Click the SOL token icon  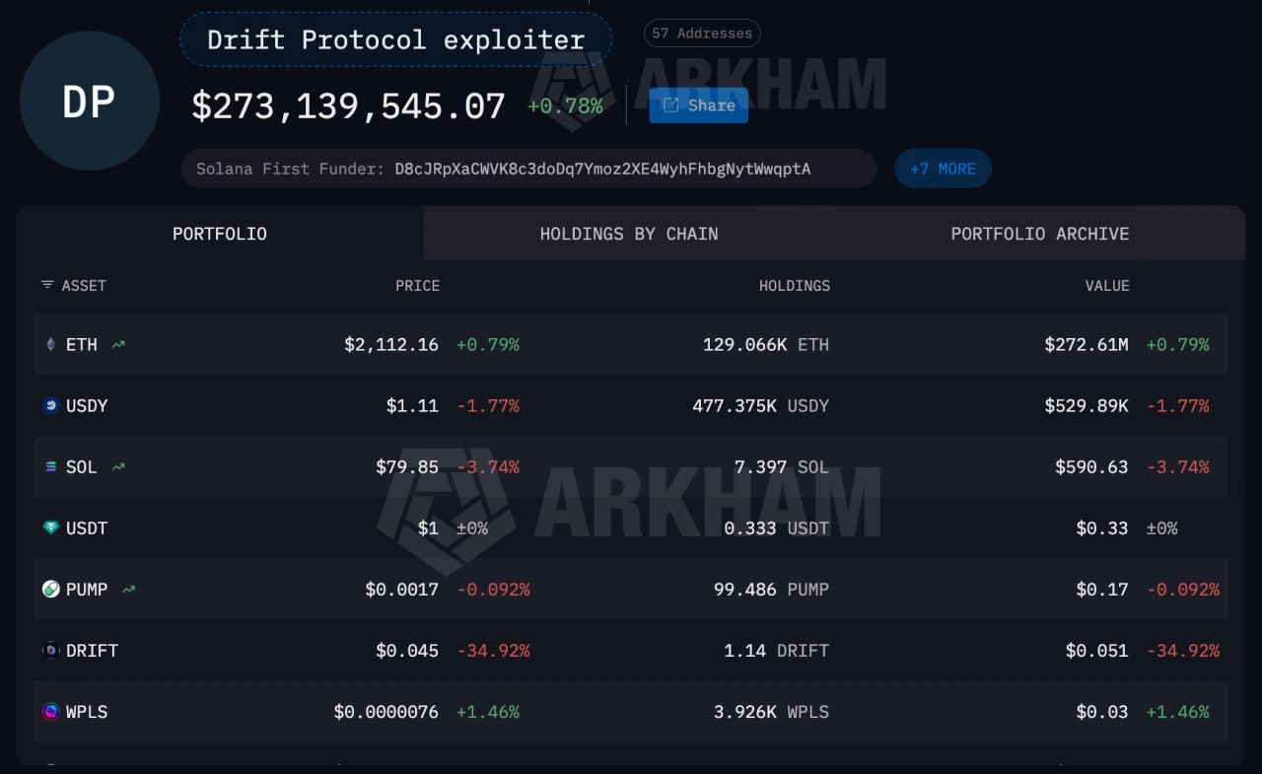(x=51, y=466)
